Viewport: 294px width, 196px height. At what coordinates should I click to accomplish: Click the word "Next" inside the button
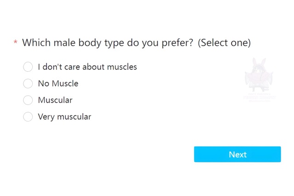(237, 155)
